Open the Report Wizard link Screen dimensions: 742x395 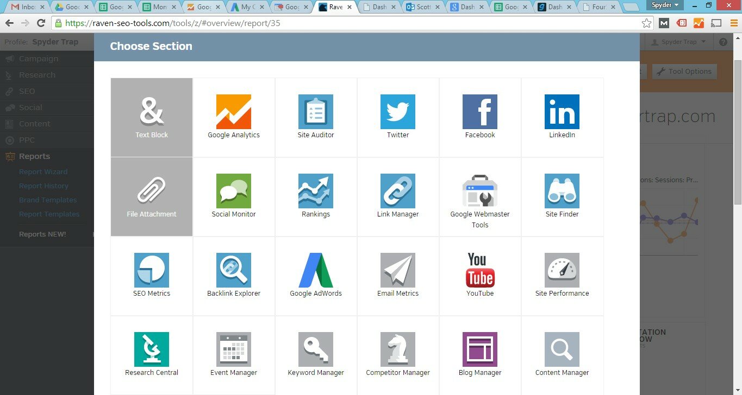tap(43, 171)
